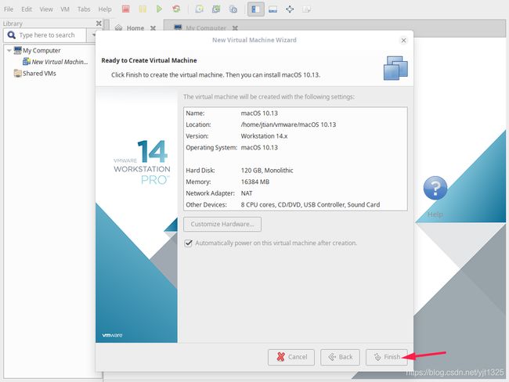This screenshot has width=509, height=382.
Task: Click the green power on play icon
Action: (x=159, y=9)
